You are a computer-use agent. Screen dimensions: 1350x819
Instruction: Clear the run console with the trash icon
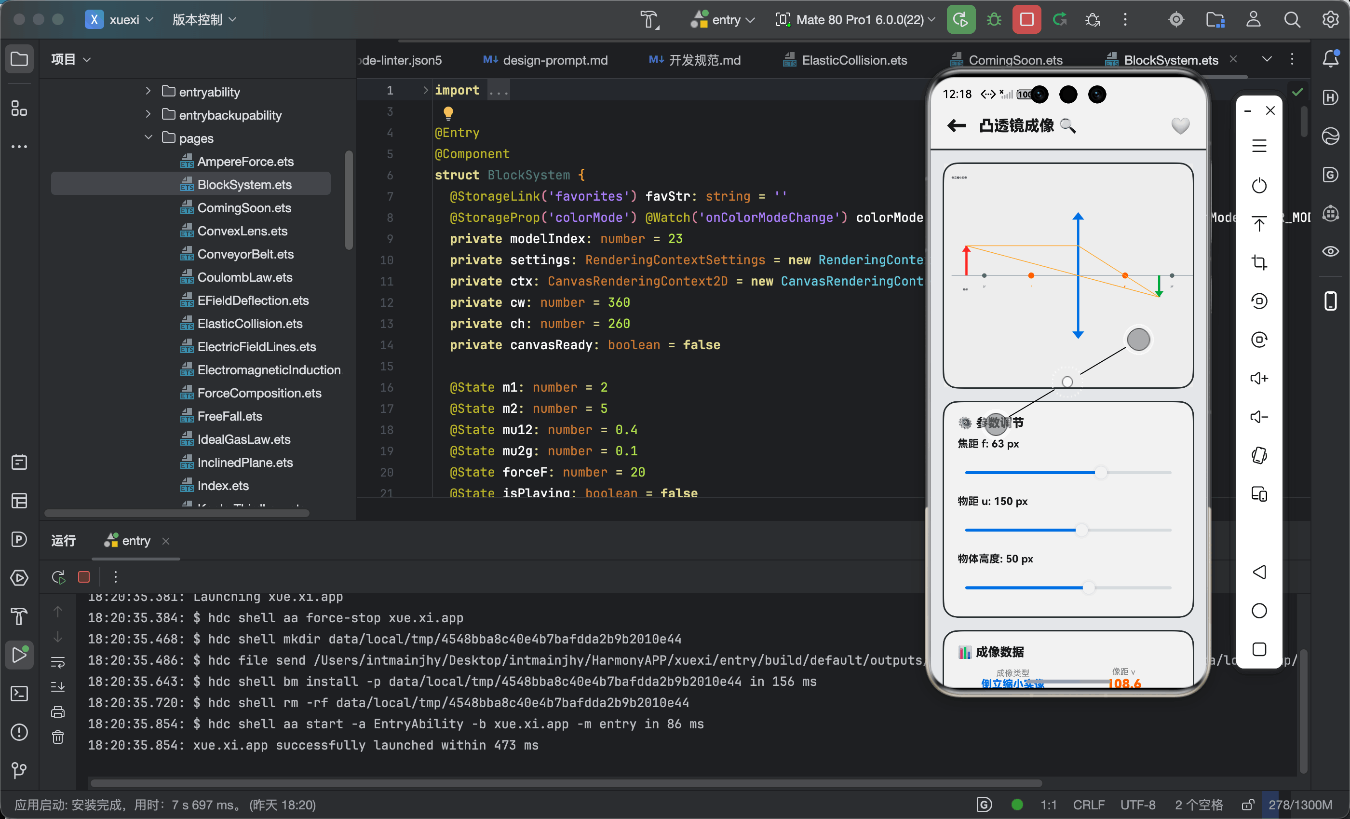pos(57,737)
